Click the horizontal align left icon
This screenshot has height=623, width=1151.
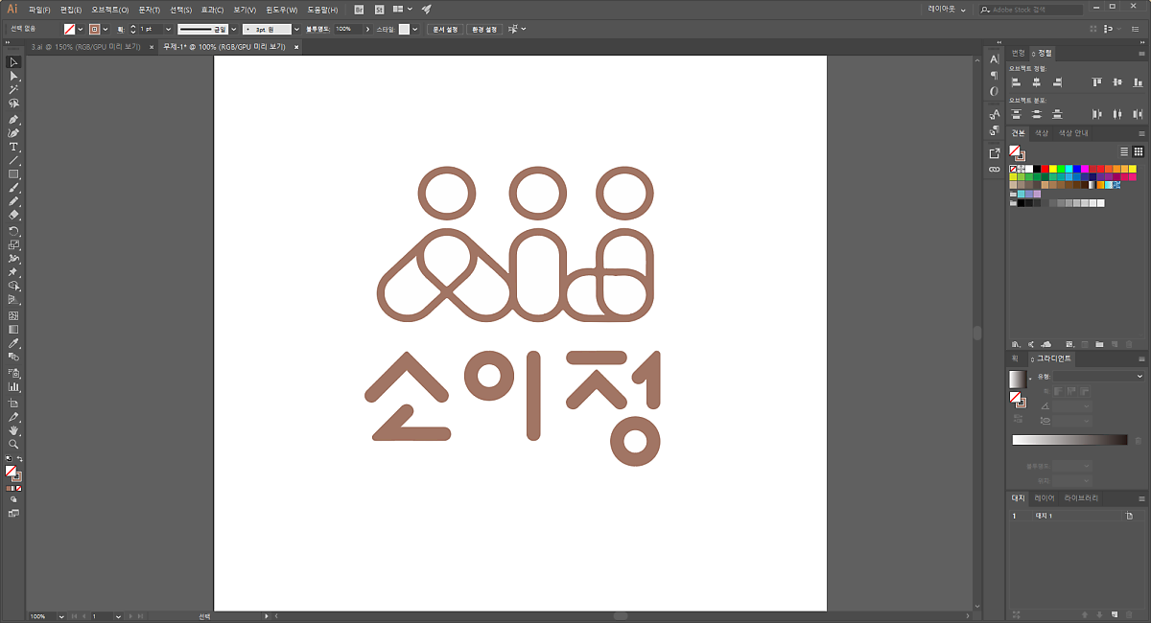pyautogui.click(x=1016, y=83)
